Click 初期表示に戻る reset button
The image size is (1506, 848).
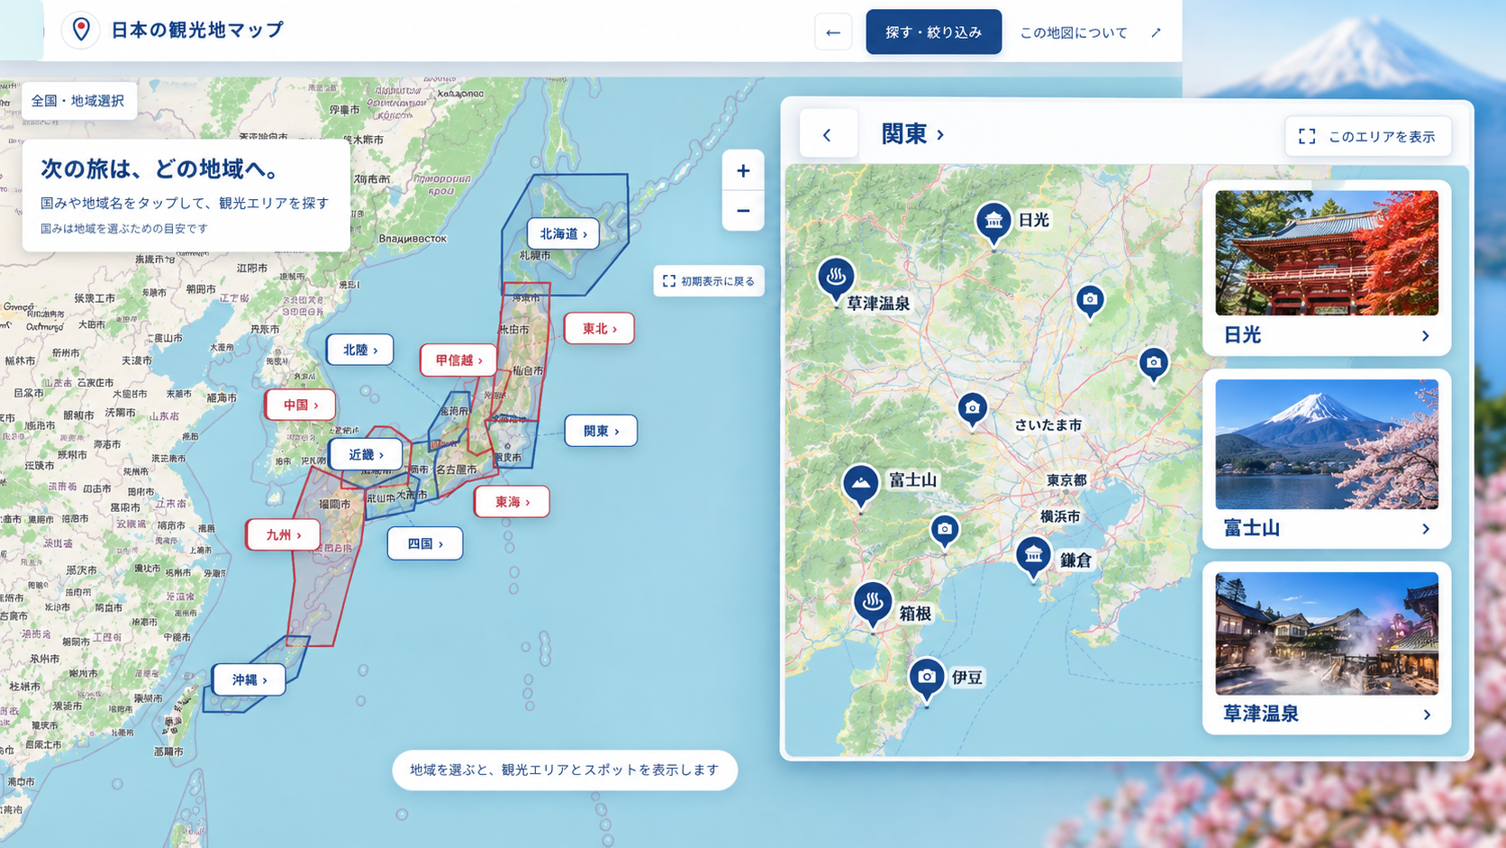tap(709, 281)
